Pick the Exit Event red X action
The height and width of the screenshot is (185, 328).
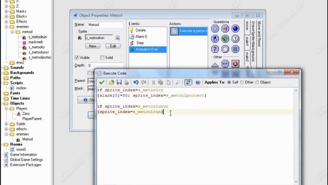click(x=235, y=64)
